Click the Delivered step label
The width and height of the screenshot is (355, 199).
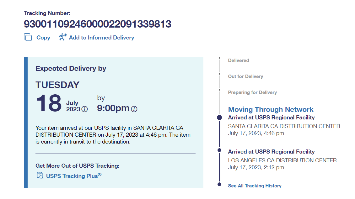pos(239,60)
